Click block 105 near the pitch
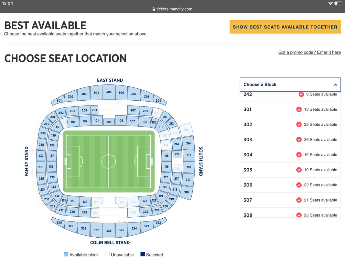The width and height of the screenshot is (345, 258). coord(109,122)
